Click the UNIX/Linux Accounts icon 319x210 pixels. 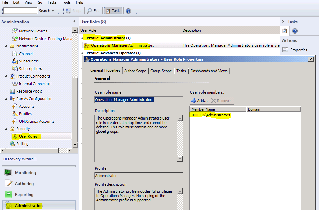click(15, 121)
